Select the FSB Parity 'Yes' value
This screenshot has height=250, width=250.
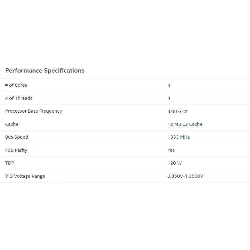171,150
